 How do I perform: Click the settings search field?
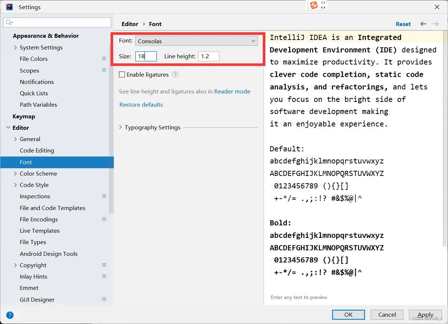coord(57,23)
